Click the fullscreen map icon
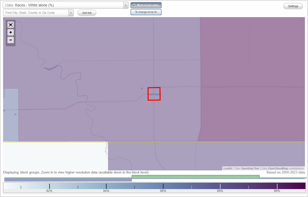Image resolution: width=308 pixels, height=197 pixels. click(x=11, y=25)
